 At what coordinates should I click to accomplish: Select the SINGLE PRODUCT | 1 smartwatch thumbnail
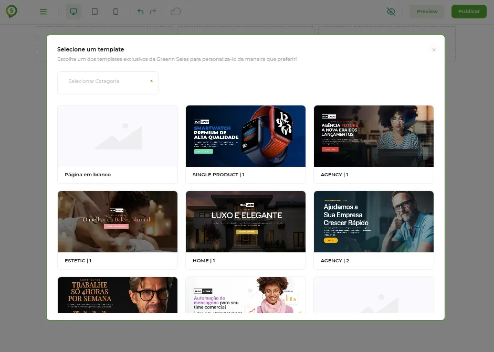245,136
